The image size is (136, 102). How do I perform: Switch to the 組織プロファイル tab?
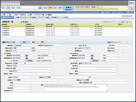21,18
